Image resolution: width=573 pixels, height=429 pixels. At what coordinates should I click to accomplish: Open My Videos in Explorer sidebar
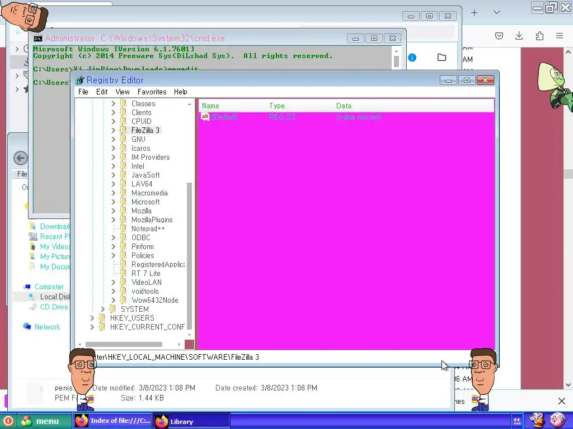coord(54,246)
